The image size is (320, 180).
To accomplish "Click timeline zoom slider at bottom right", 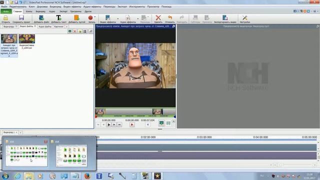I will click(x=298, y=164).
